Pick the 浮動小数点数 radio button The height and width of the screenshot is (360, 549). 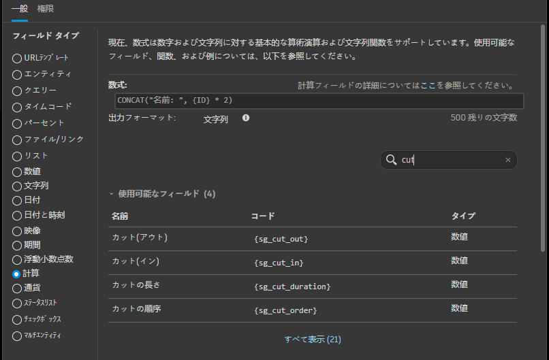point(17,259)
